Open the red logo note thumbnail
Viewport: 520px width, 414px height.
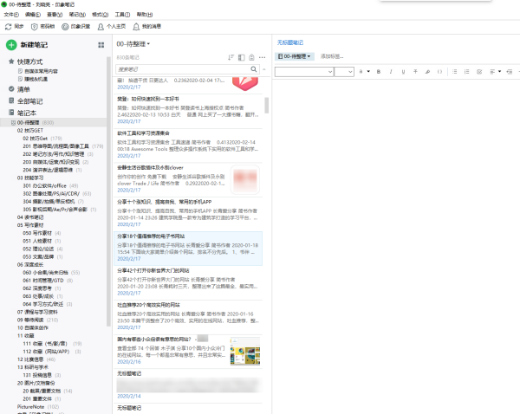click(245, 83)
